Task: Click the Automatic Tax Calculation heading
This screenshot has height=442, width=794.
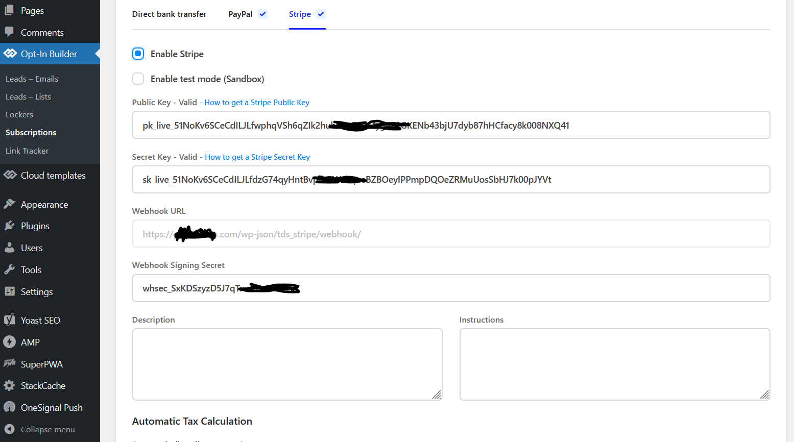Action: click(x=192, y=421)
